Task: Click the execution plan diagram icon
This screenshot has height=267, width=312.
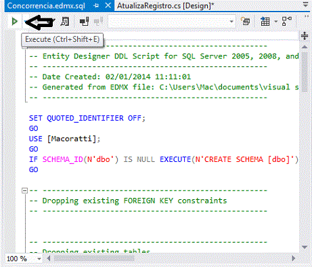Action: click(x=286, y=21)
